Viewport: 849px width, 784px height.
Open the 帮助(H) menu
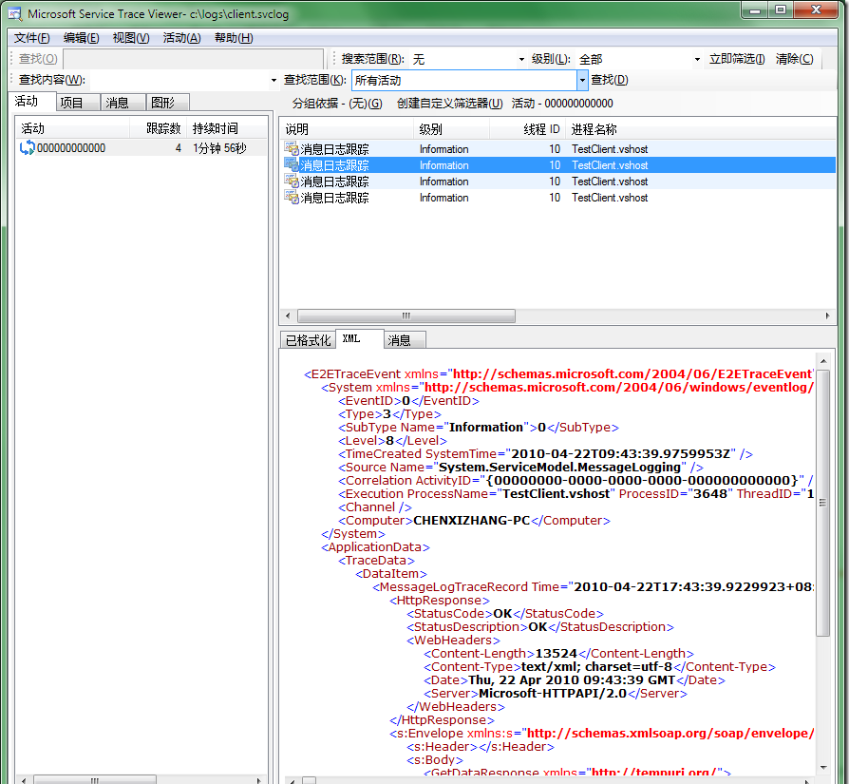click(x=234, y=38)
